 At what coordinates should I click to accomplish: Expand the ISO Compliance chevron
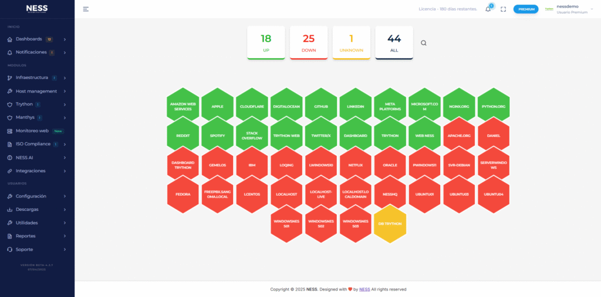65,144
